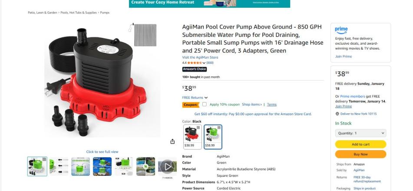Open the Patio, Lawn & Garden breadcrumb
Screen dimensions: 413x191
pyautogui.click(x=43, y=13)
